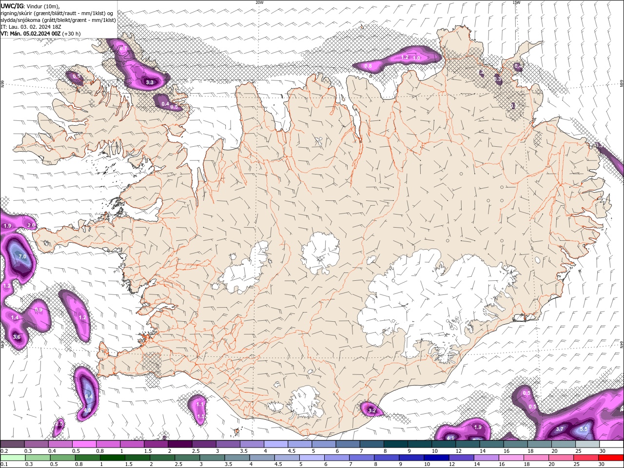Select the "1.1" value in the small southern offshore patch
Image resolution: width=624 pixels, height=468 pixels.
click(200, 404)
